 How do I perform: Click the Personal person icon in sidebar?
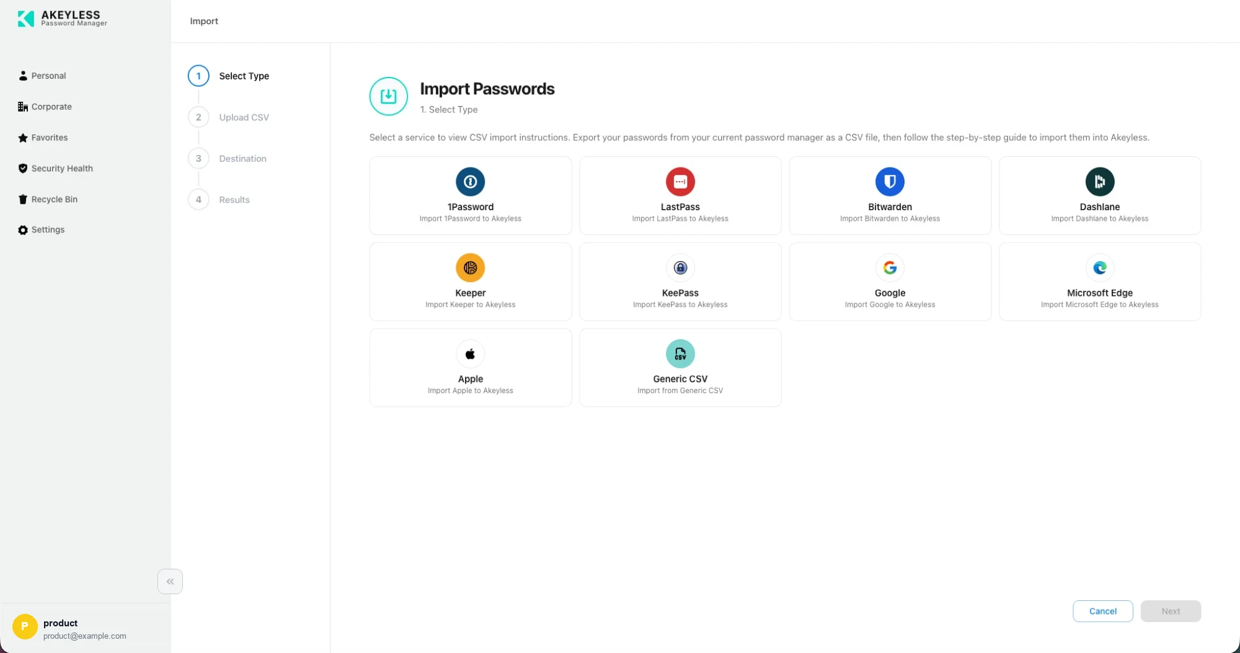(x=23, y=76)
